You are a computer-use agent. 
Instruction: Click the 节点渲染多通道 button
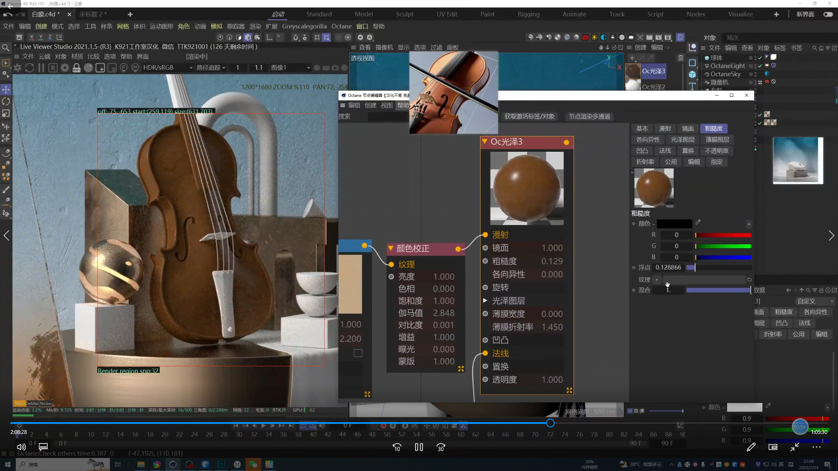pos(589,116)
